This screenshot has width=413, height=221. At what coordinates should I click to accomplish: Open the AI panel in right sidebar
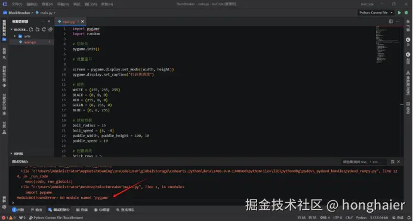[x=408, y=42]
